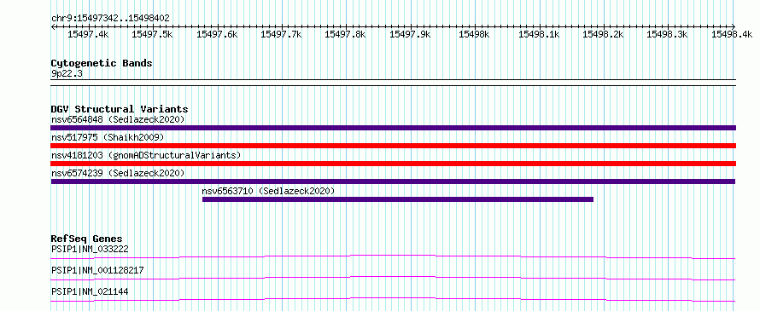The height and width of the screenshot is (311, 760).
Task: Click the 15498.2k ruler tick label
Action: 603,34
